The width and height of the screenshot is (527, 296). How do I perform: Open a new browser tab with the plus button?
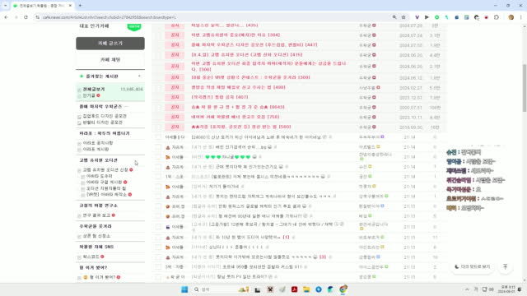click(80, 6)
